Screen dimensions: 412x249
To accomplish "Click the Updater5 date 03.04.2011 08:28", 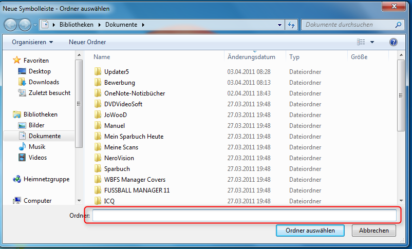I will tap(249, 72).
